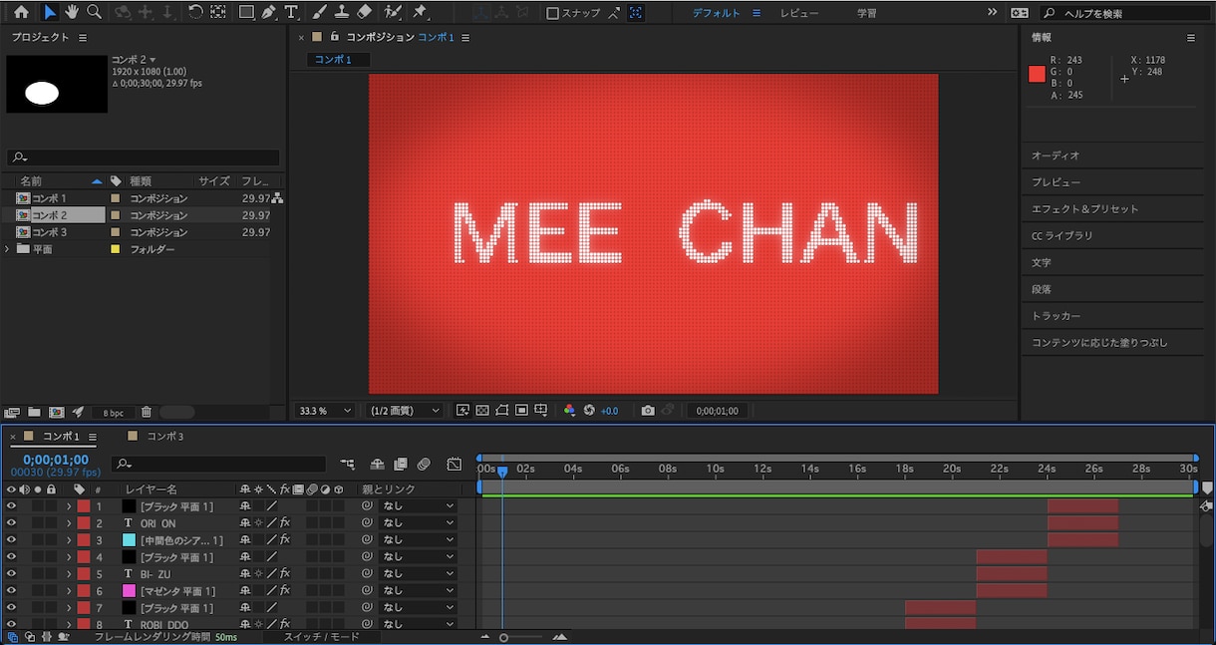1216x645 pixels.
Task: Toggle visibility of layer 6 マゼンタ 平面
Action: pos(12,591)
